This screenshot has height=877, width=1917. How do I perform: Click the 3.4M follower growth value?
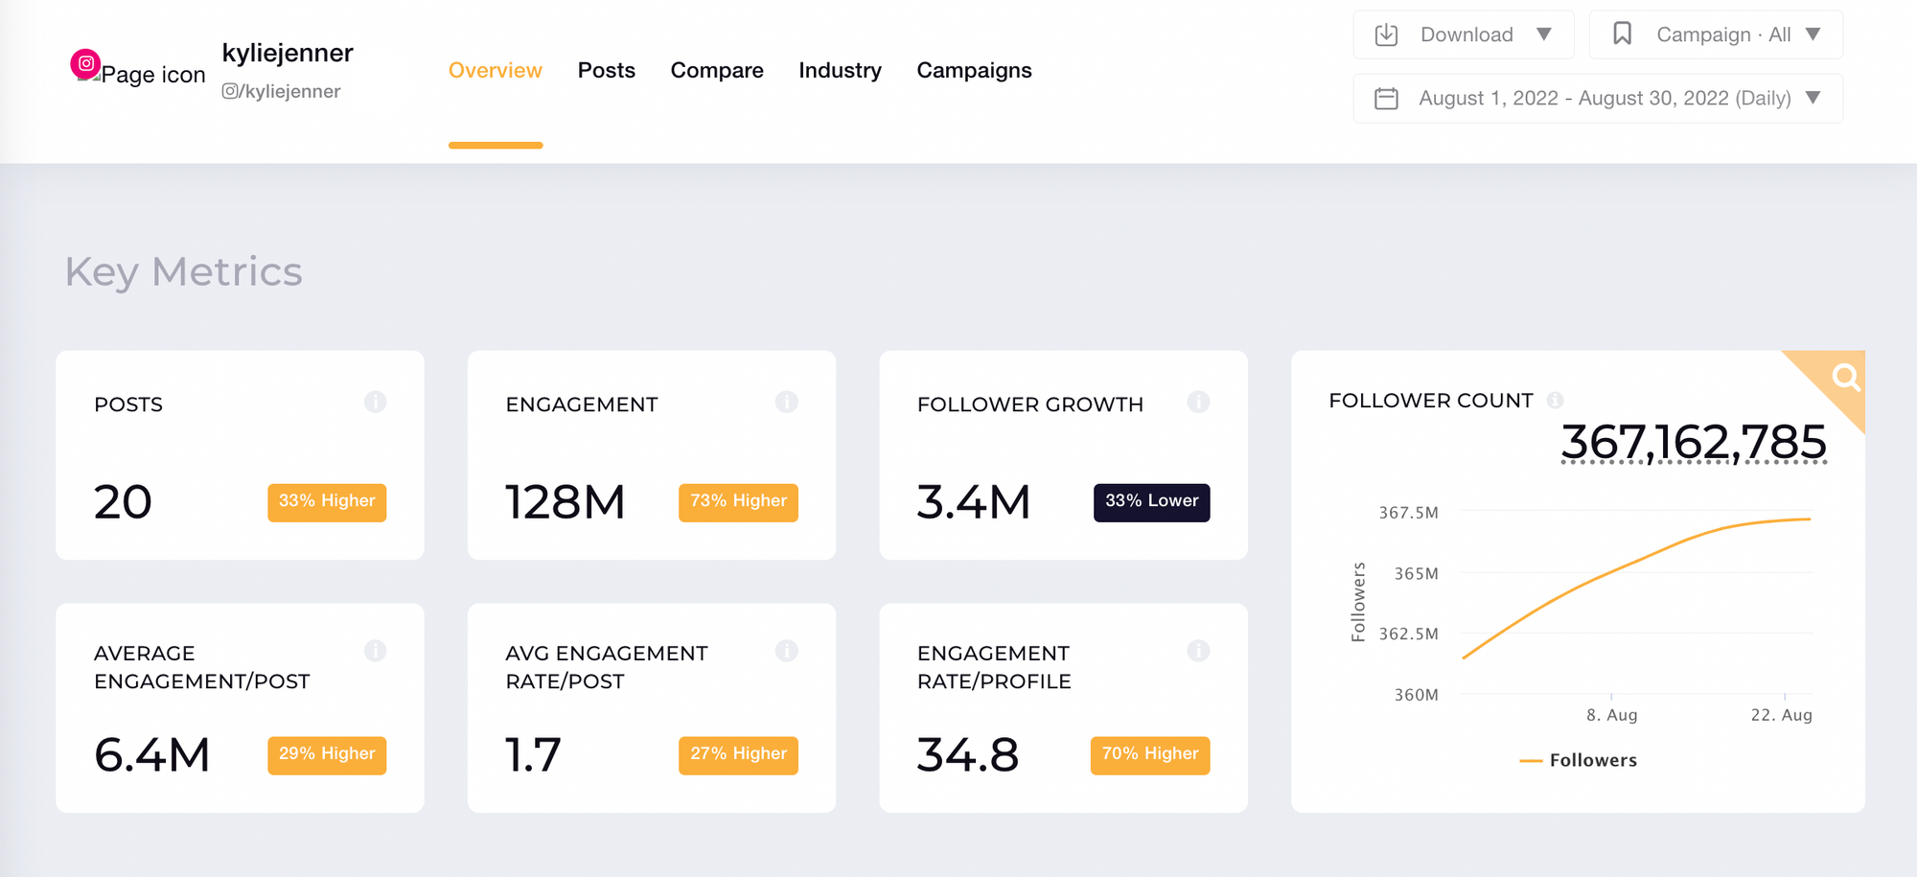[x=974, y=502]
